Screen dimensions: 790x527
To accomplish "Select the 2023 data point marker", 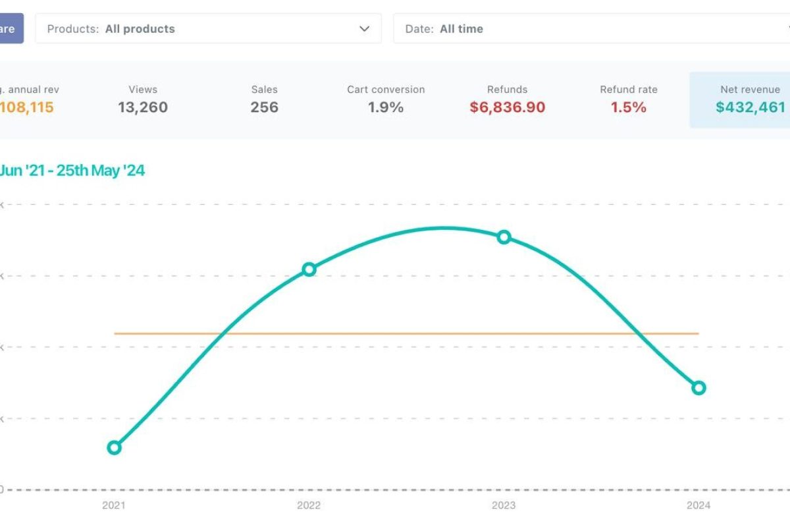I will pos(504,237).
